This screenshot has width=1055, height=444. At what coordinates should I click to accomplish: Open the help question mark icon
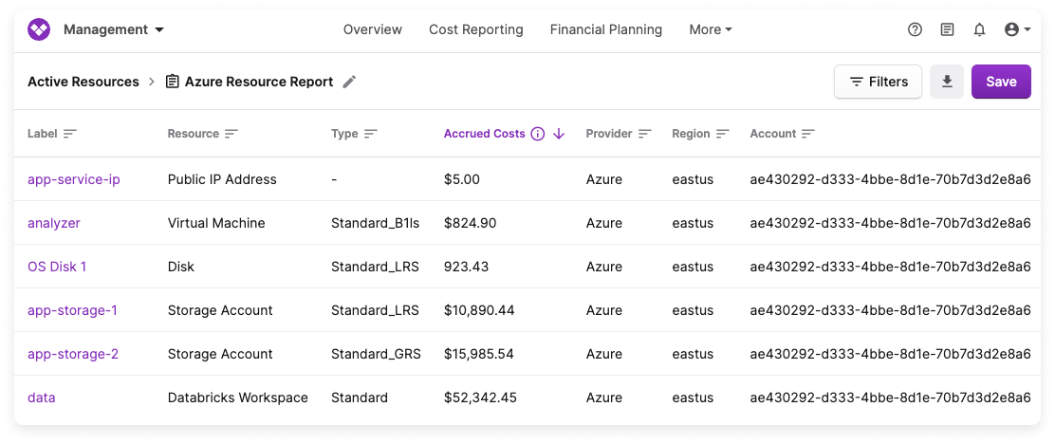pyautogui.click(x=915, y=29)
